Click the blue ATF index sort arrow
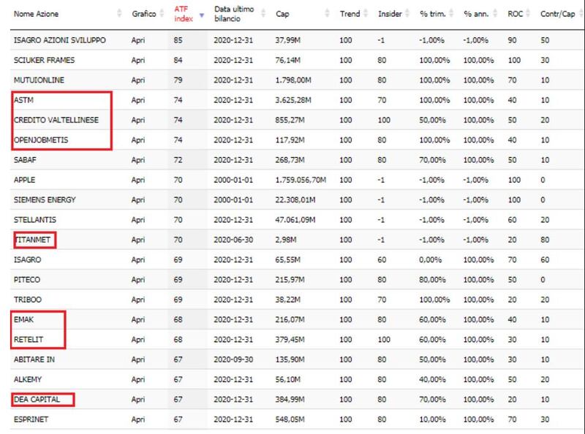 [x=202, y=15]
